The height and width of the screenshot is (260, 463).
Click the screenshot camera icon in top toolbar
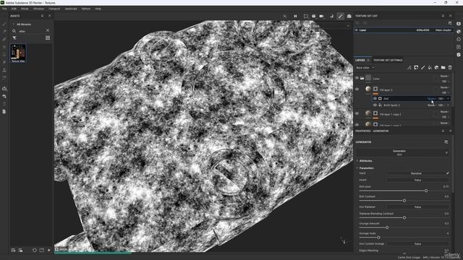tap(349, 16)
